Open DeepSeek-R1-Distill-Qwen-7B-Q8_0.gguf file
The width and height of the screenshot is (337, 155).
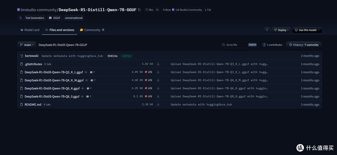pos(52,96)
